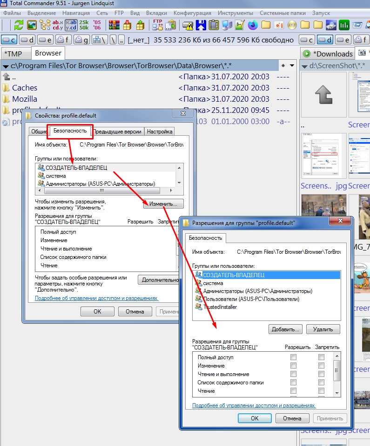Screen dimensions: 370x446
Task: Check Deny for Полный доступ
Action: click(x=321, y=357)
